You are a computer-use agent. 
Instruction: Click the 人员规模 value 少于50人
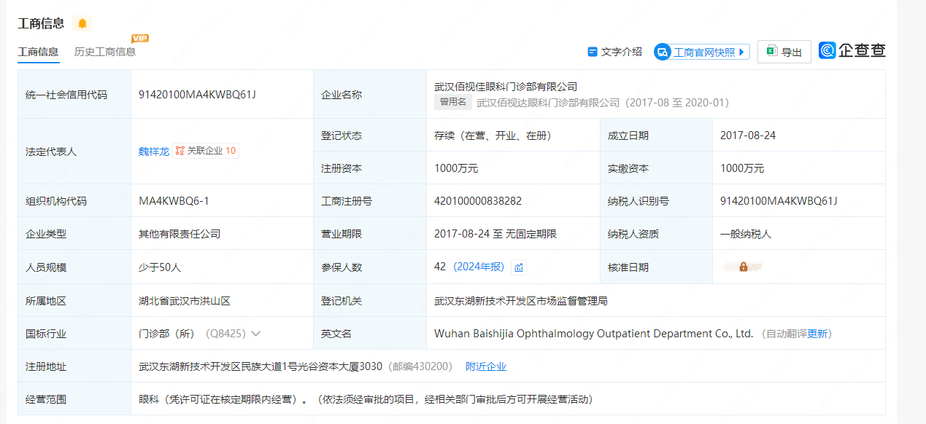pyautogui.click(x=160, y=267)
